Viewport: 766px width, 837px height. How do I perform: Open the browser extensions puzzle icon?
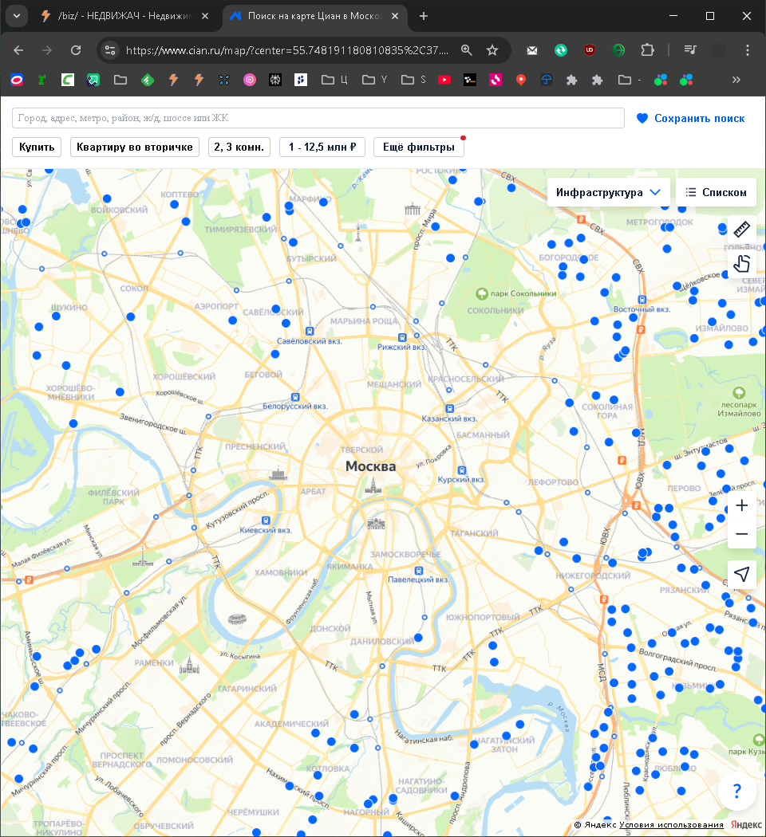point(647,50)
